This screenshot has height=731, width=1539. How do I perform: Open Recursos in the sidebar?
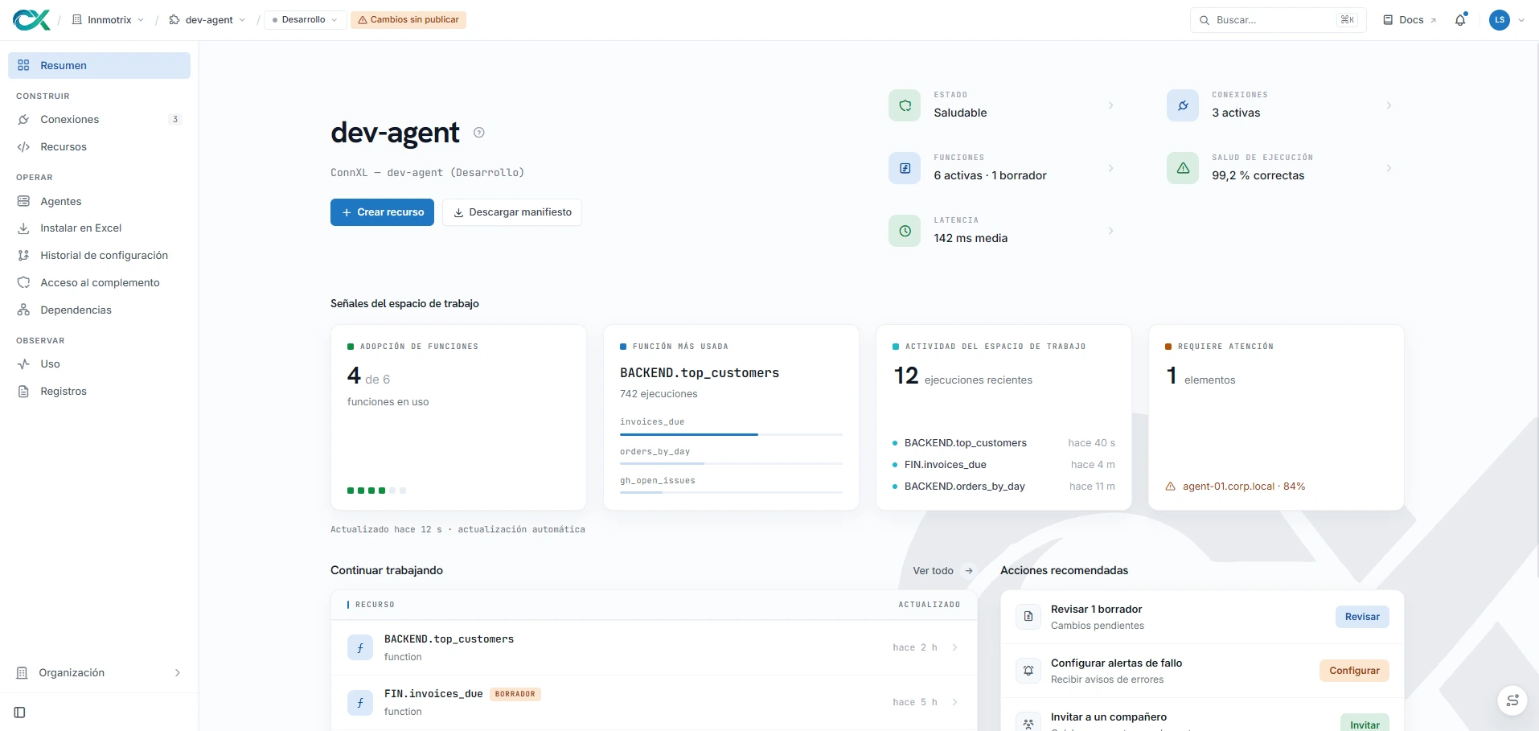(x=99, y=146)
